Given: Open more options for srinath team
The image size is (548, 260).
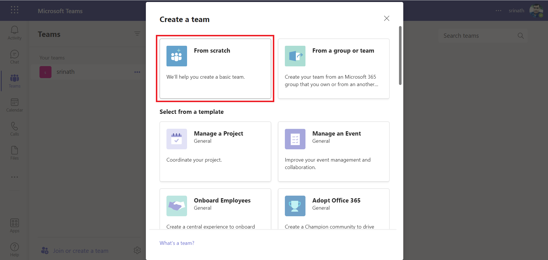Looking at the screenshot, I should 137,72.
